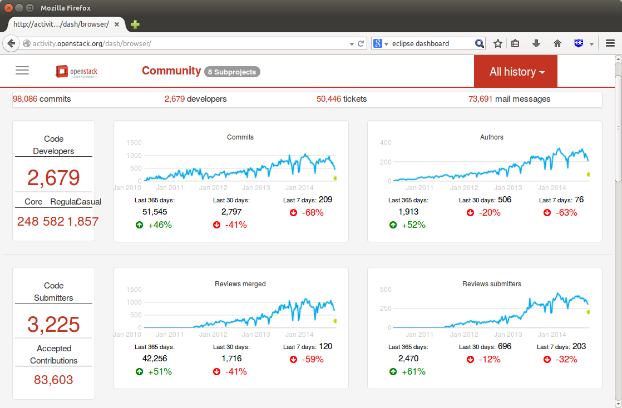Show the bookmarks list icon
622x408 pixels.
coord(515,43)
